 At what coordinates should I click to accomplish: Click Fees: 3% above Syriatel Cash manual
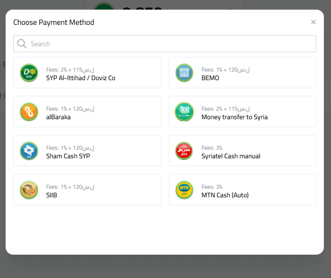coord(212,148)
